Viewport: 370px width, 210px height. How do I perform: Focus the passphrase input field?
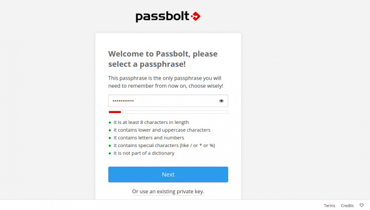(163, 101)
